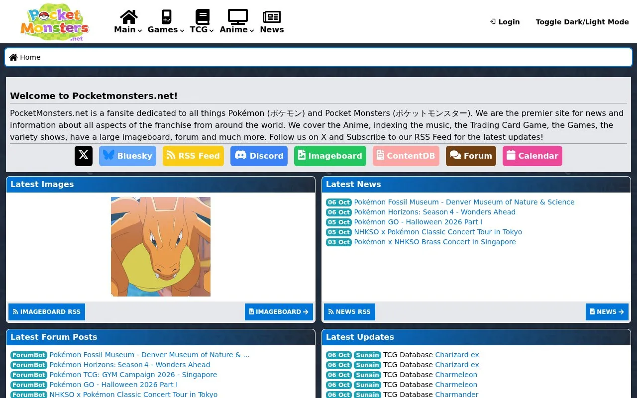The height and width of the screenshot is (398, 637).
Task: Open the Charizard latest image thumbnail
Action: (161, 247)
